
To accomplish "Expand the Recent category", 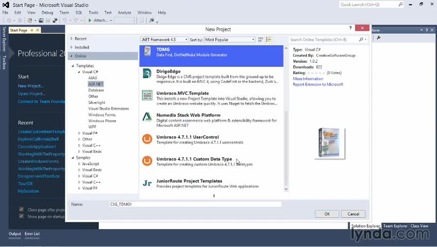I will tap(72, 39).
